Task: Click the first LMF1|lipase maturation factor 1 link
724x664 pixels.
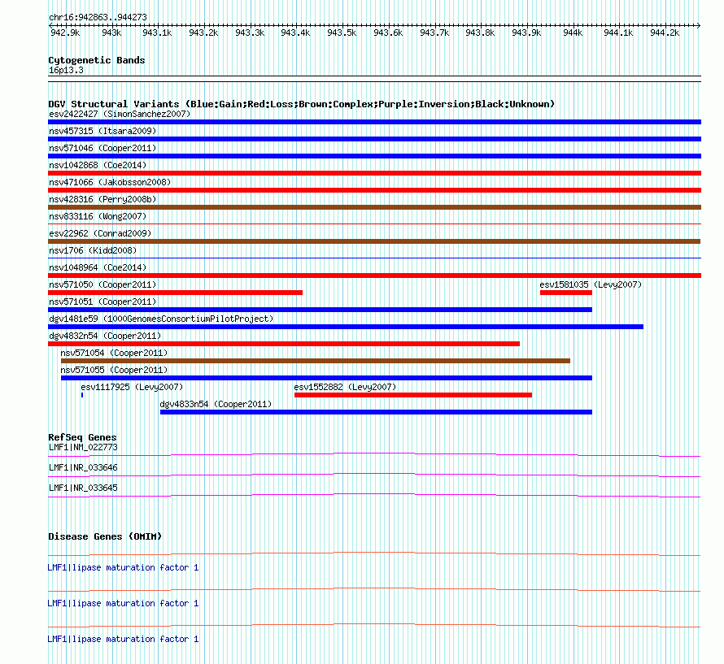Action: (124, 567)
